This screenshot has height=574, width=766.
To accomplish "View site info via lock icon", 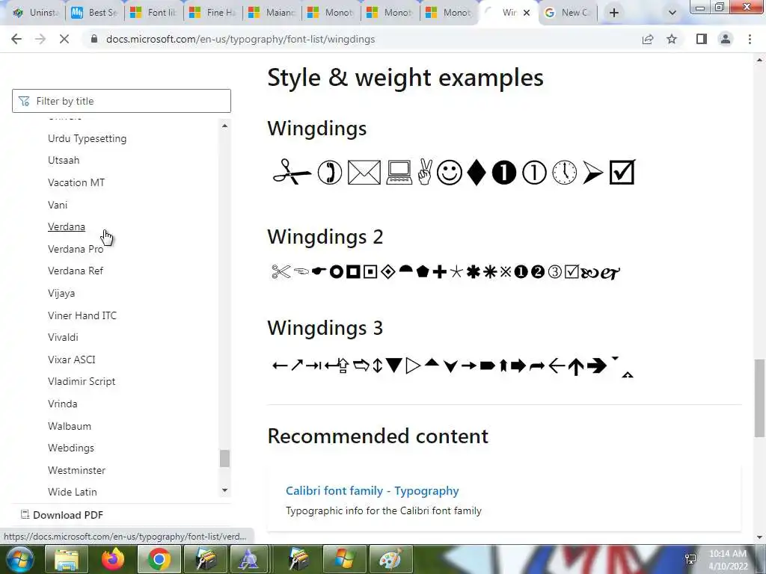I will tap(94, 39).
